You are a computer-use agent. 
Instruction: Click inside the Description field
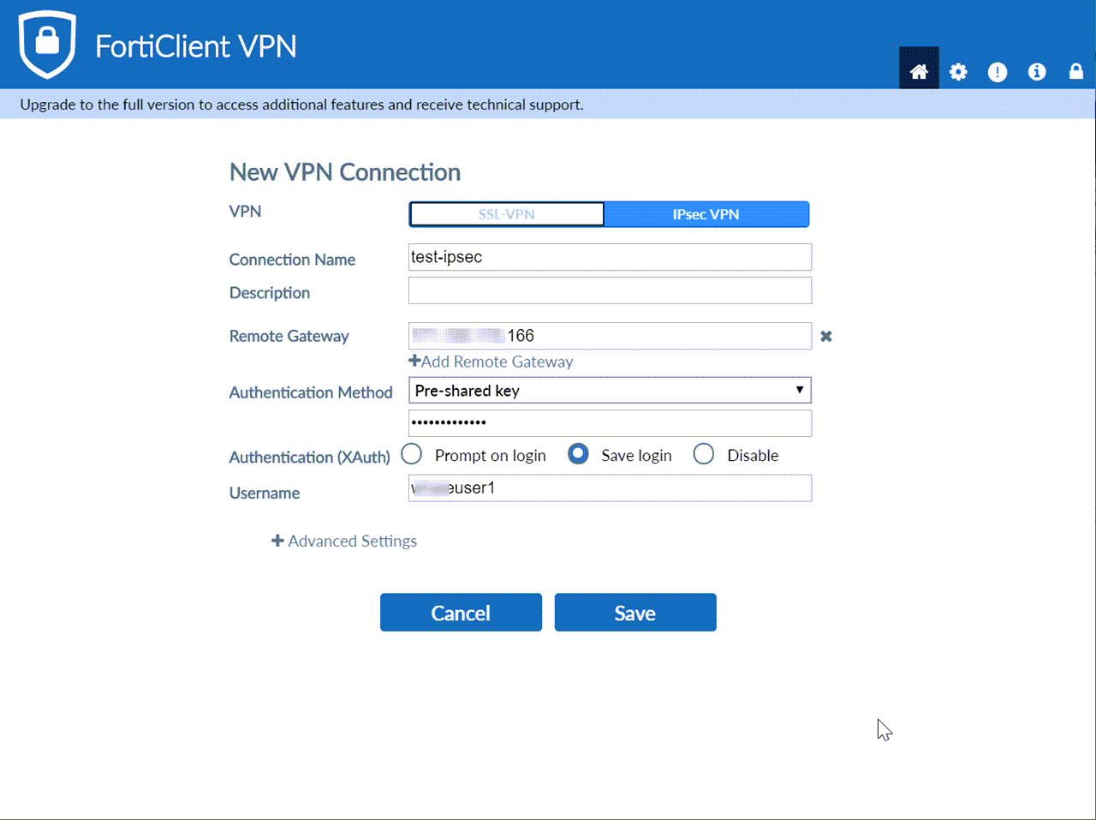(610, 290)
